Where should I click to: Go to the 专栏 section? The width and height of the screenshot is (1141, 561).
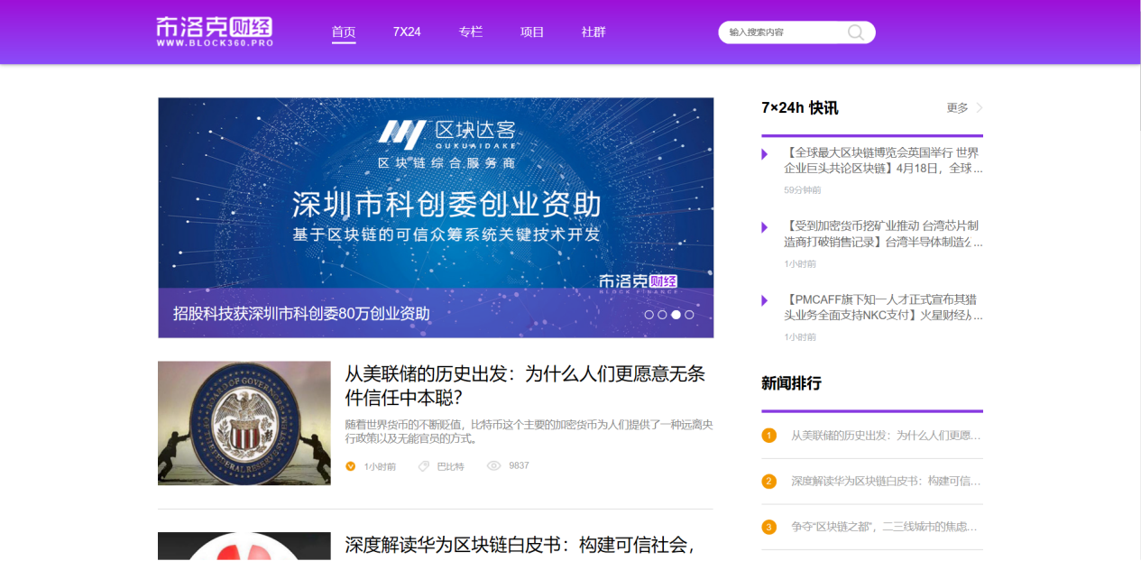[x=471, y=32]
